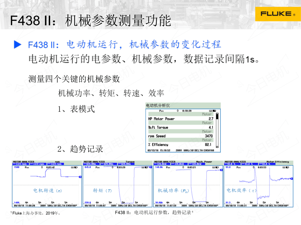Click the blue triangle bullet marker
Screen dimensions: 301x225
(18, 44)
